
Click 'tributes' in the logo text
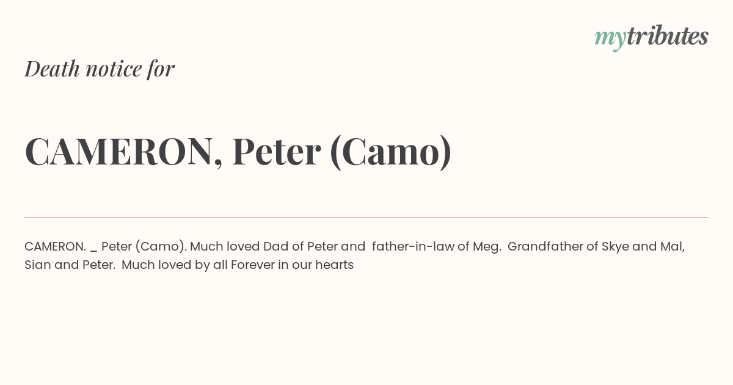click(x=668, y=36)
